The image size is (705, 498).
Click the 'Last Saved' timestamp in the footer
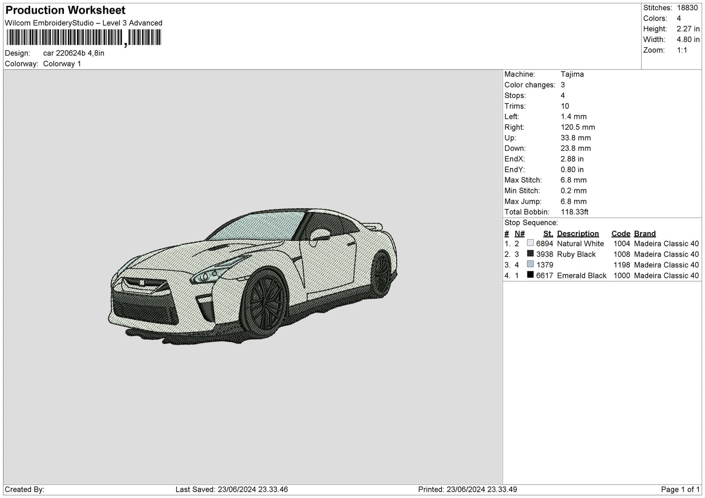[232, 489]
